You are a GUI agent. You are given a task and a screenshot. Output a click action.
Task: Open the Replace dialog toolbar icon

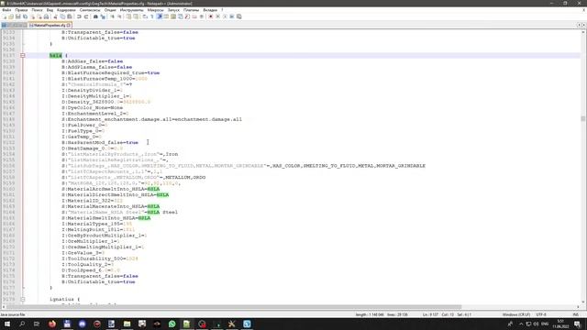(103, 16)
